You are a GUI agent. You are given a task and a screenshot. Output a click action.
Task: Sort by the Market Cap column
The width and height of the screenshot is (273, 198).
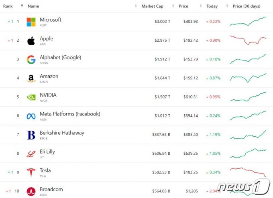[x=152, y=6]
